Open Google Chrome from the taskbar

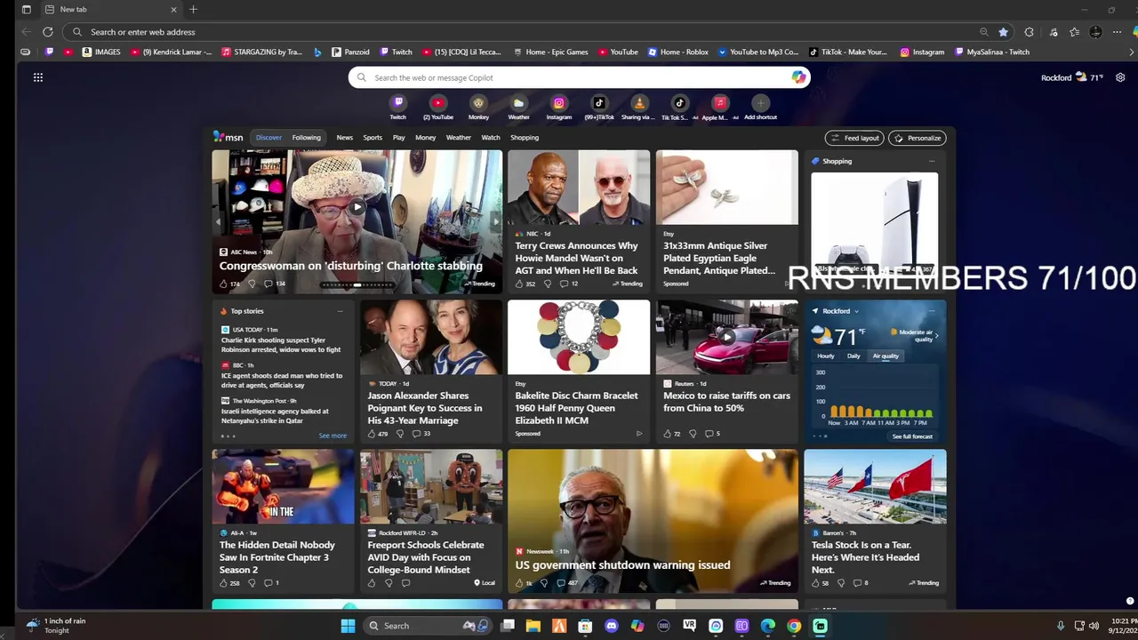pyautogui.click(x=794, y=626)
